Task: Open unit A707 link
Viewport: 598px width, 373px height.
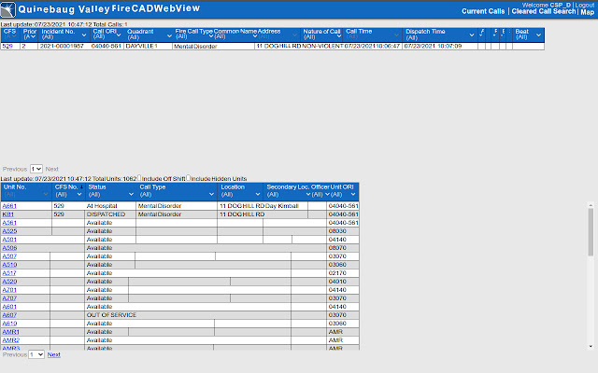Action: click(9, 298)
